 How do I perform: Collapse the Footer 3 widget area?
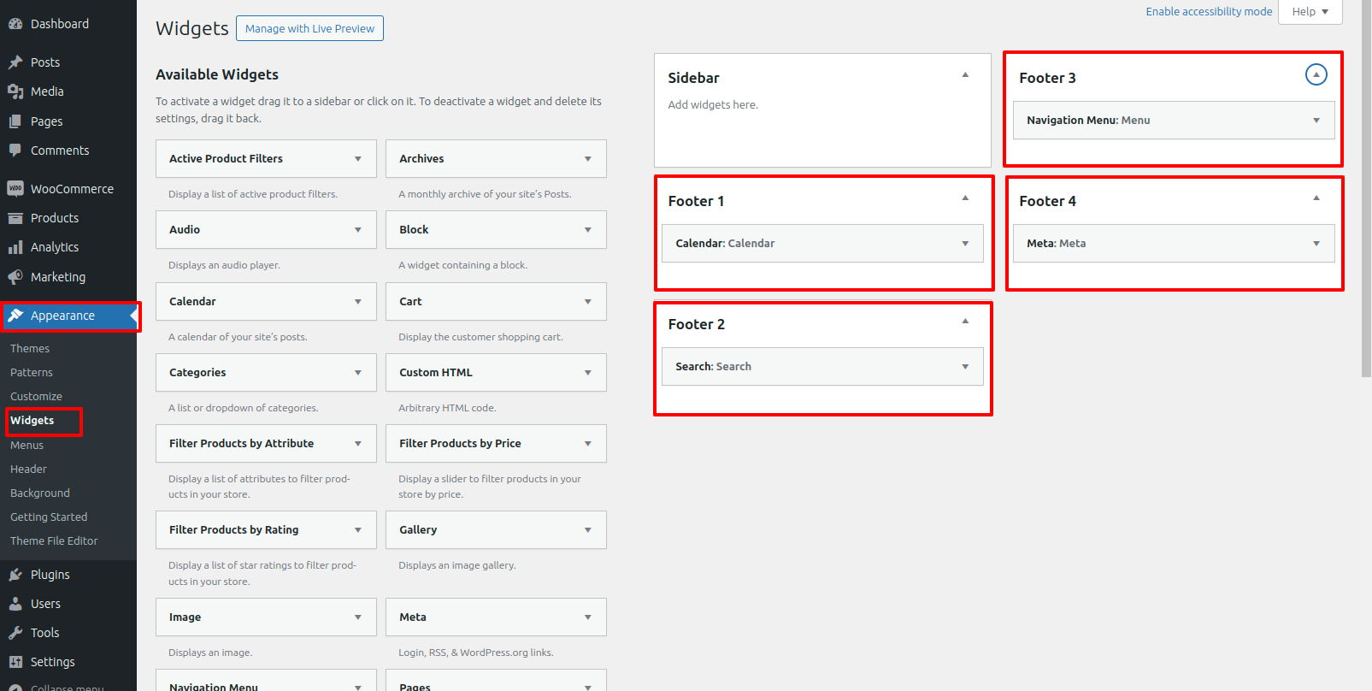coord(1316,75)
